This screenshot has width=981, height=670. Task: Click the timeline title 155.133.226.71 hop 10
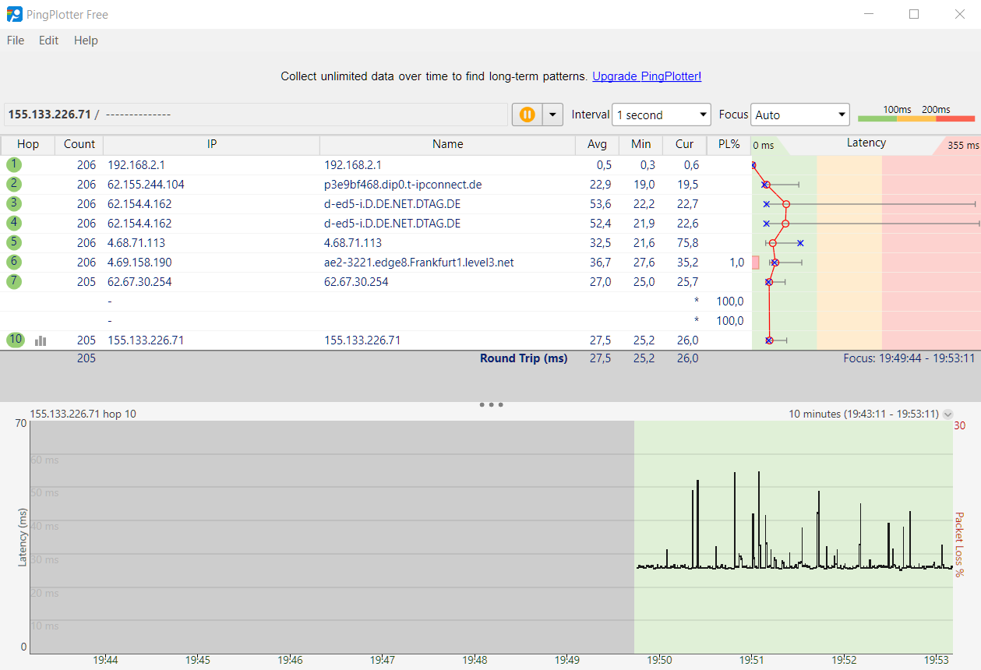click(x=83, y=414)
